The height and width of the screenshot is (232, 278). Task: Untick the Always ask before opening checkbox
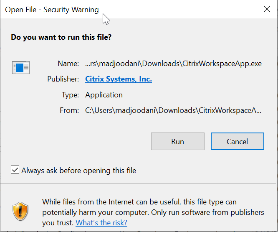(x=15, y=170)
